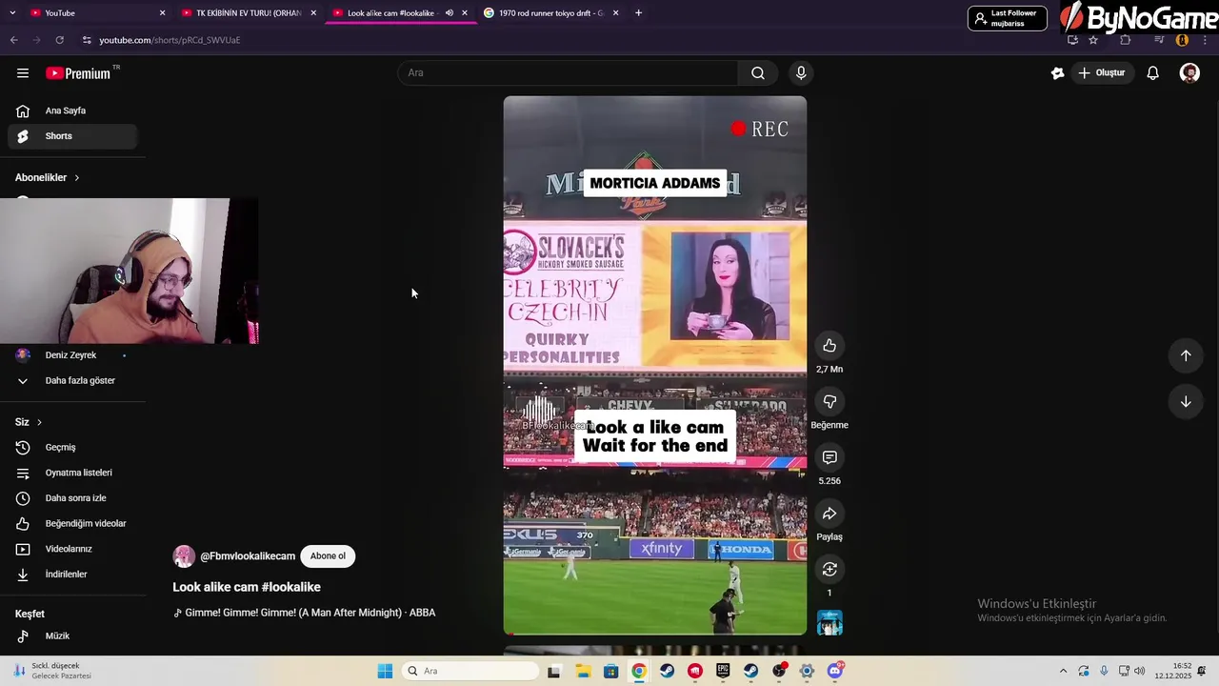Open Beğendiğim videolar
The height and width of the screenshot is (686, 1219).
click(74, 524)
